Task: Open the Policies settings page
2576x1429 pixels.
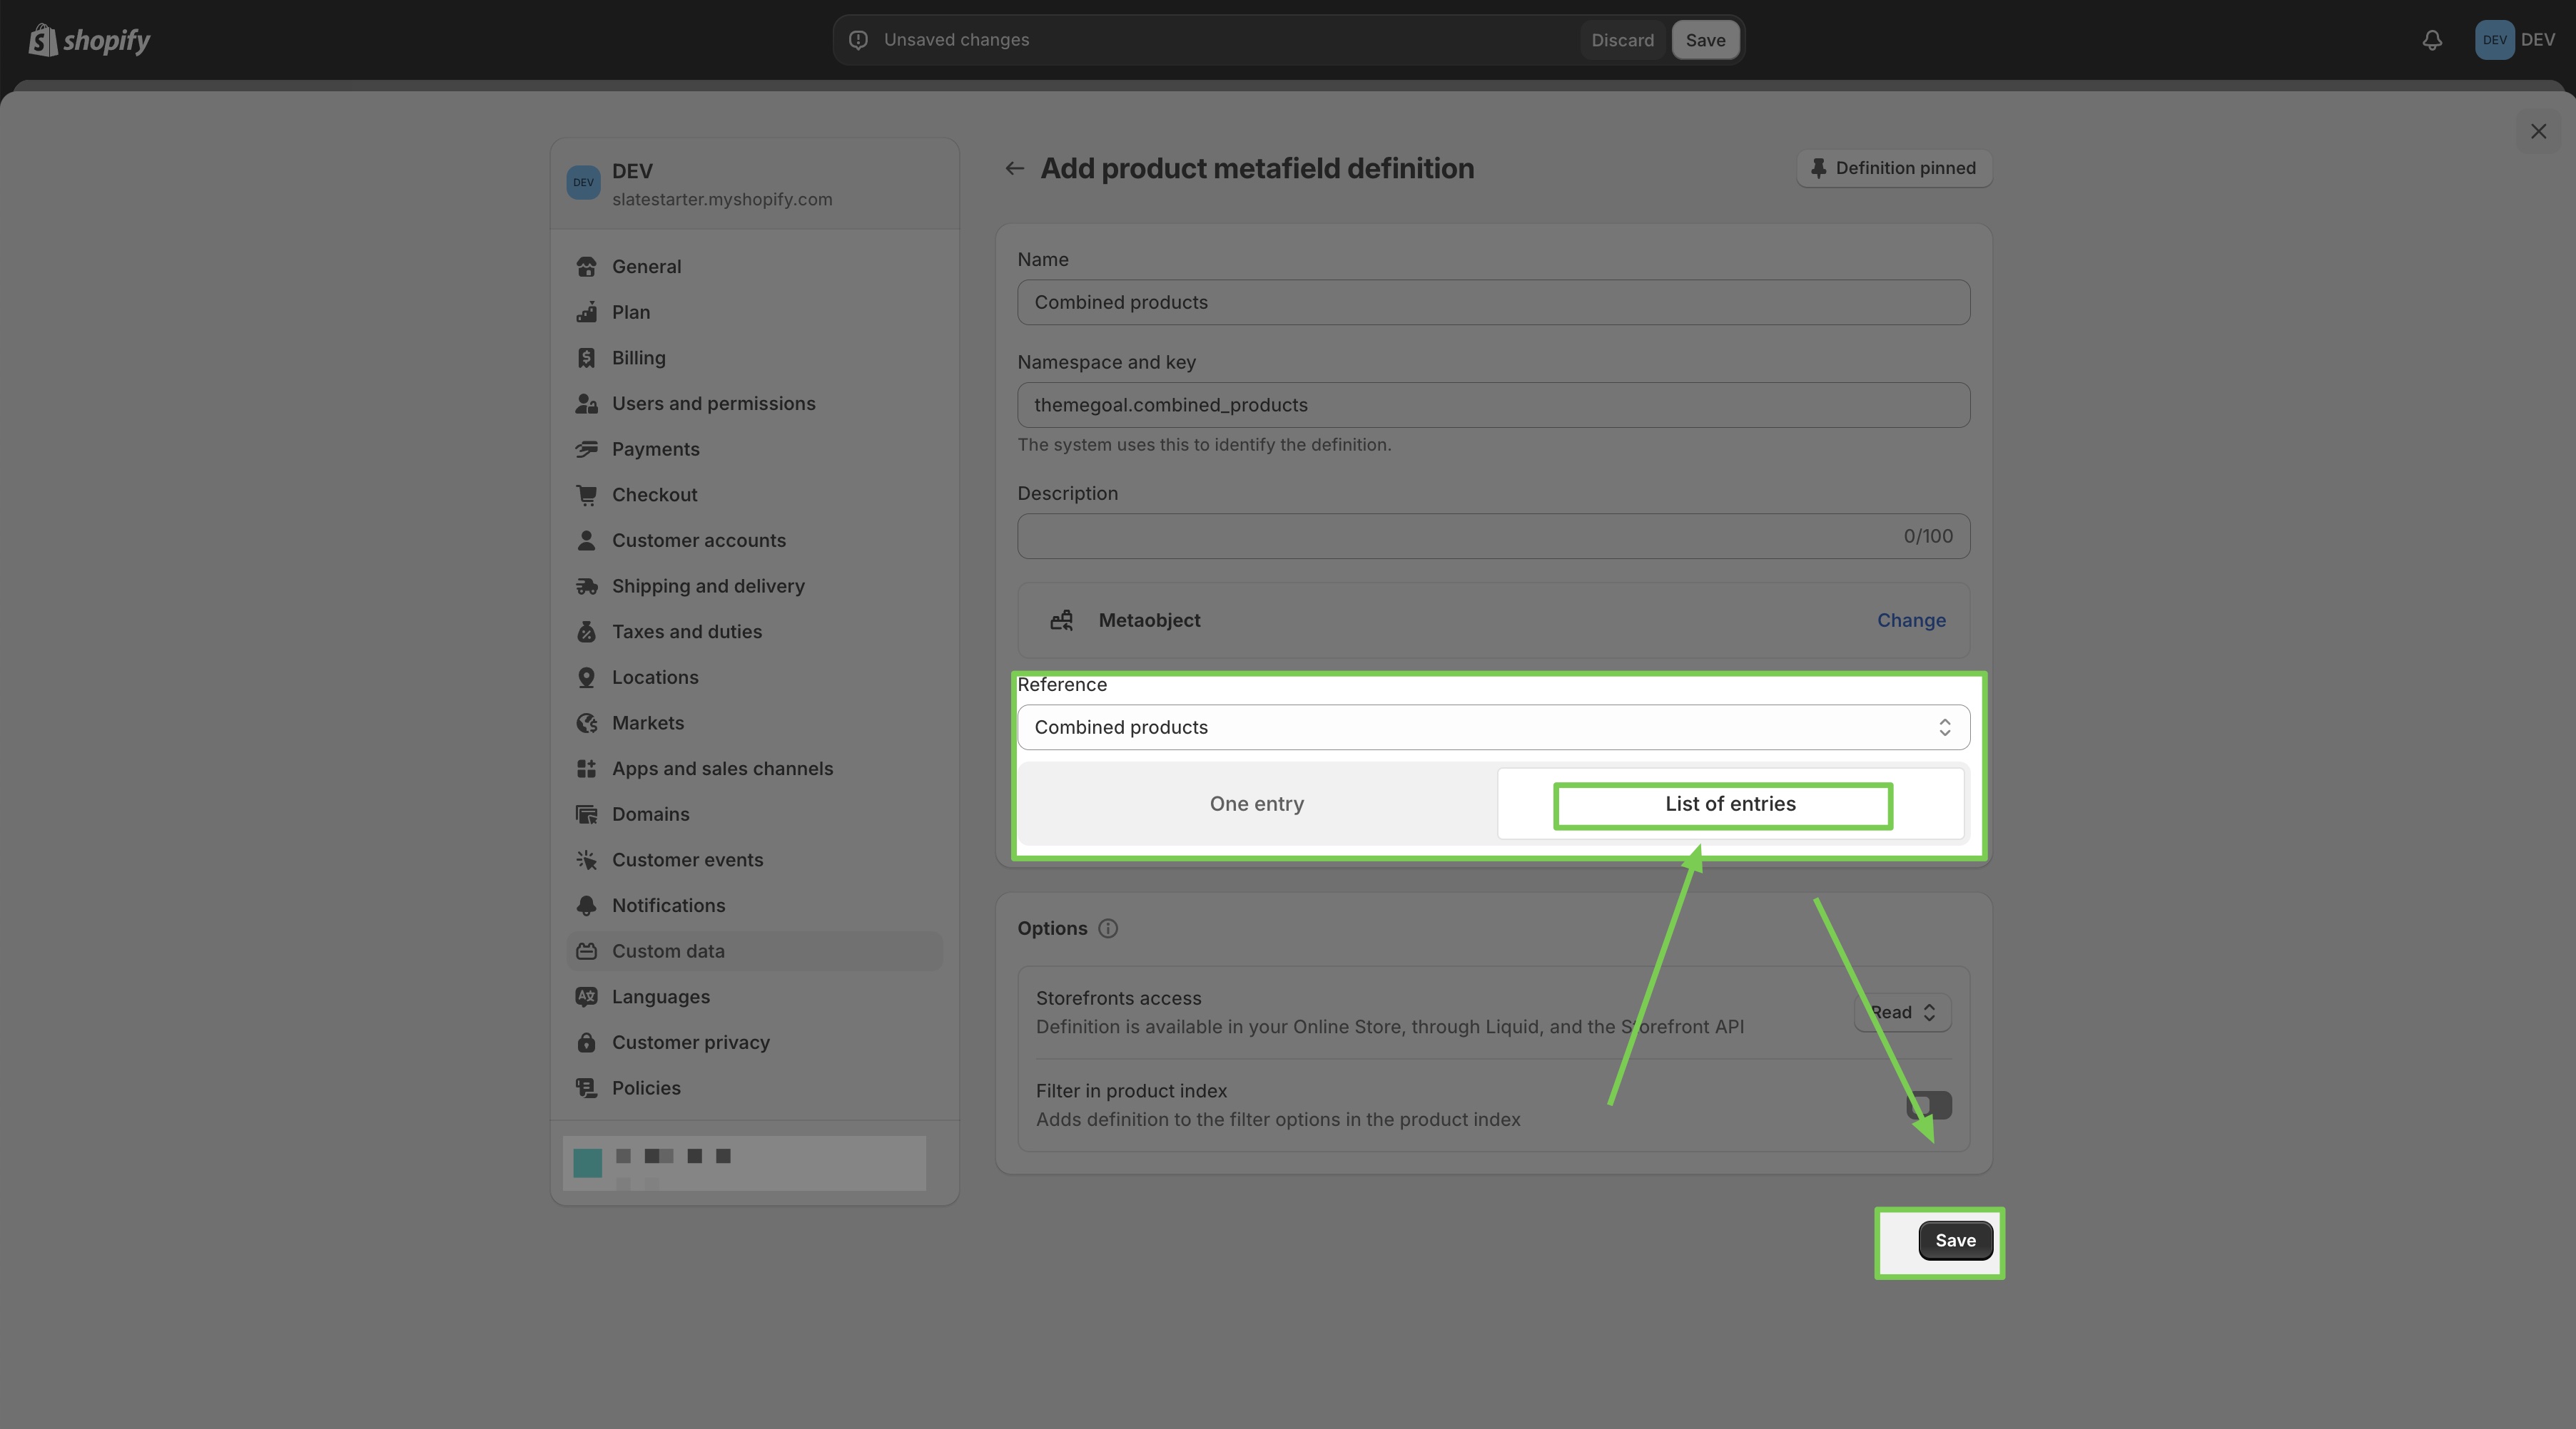Action: tap(754, 1088)
